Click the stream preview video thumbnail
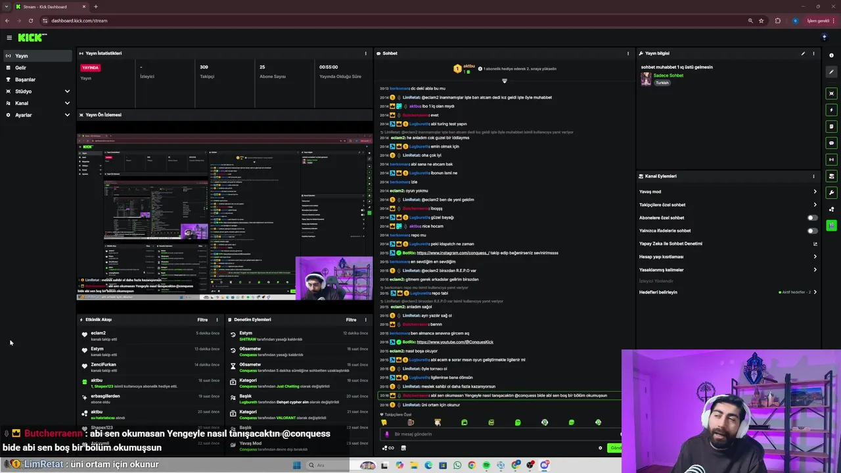This screenshot has height=473, width=841. (x=224, y=216)
